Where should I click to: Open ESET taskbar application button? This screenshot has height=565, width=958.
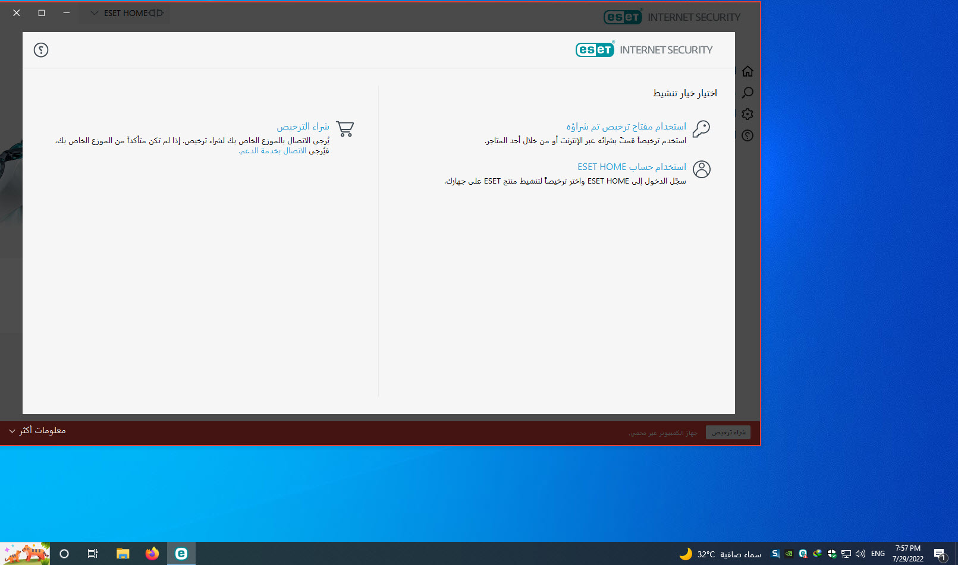point(181,554)
